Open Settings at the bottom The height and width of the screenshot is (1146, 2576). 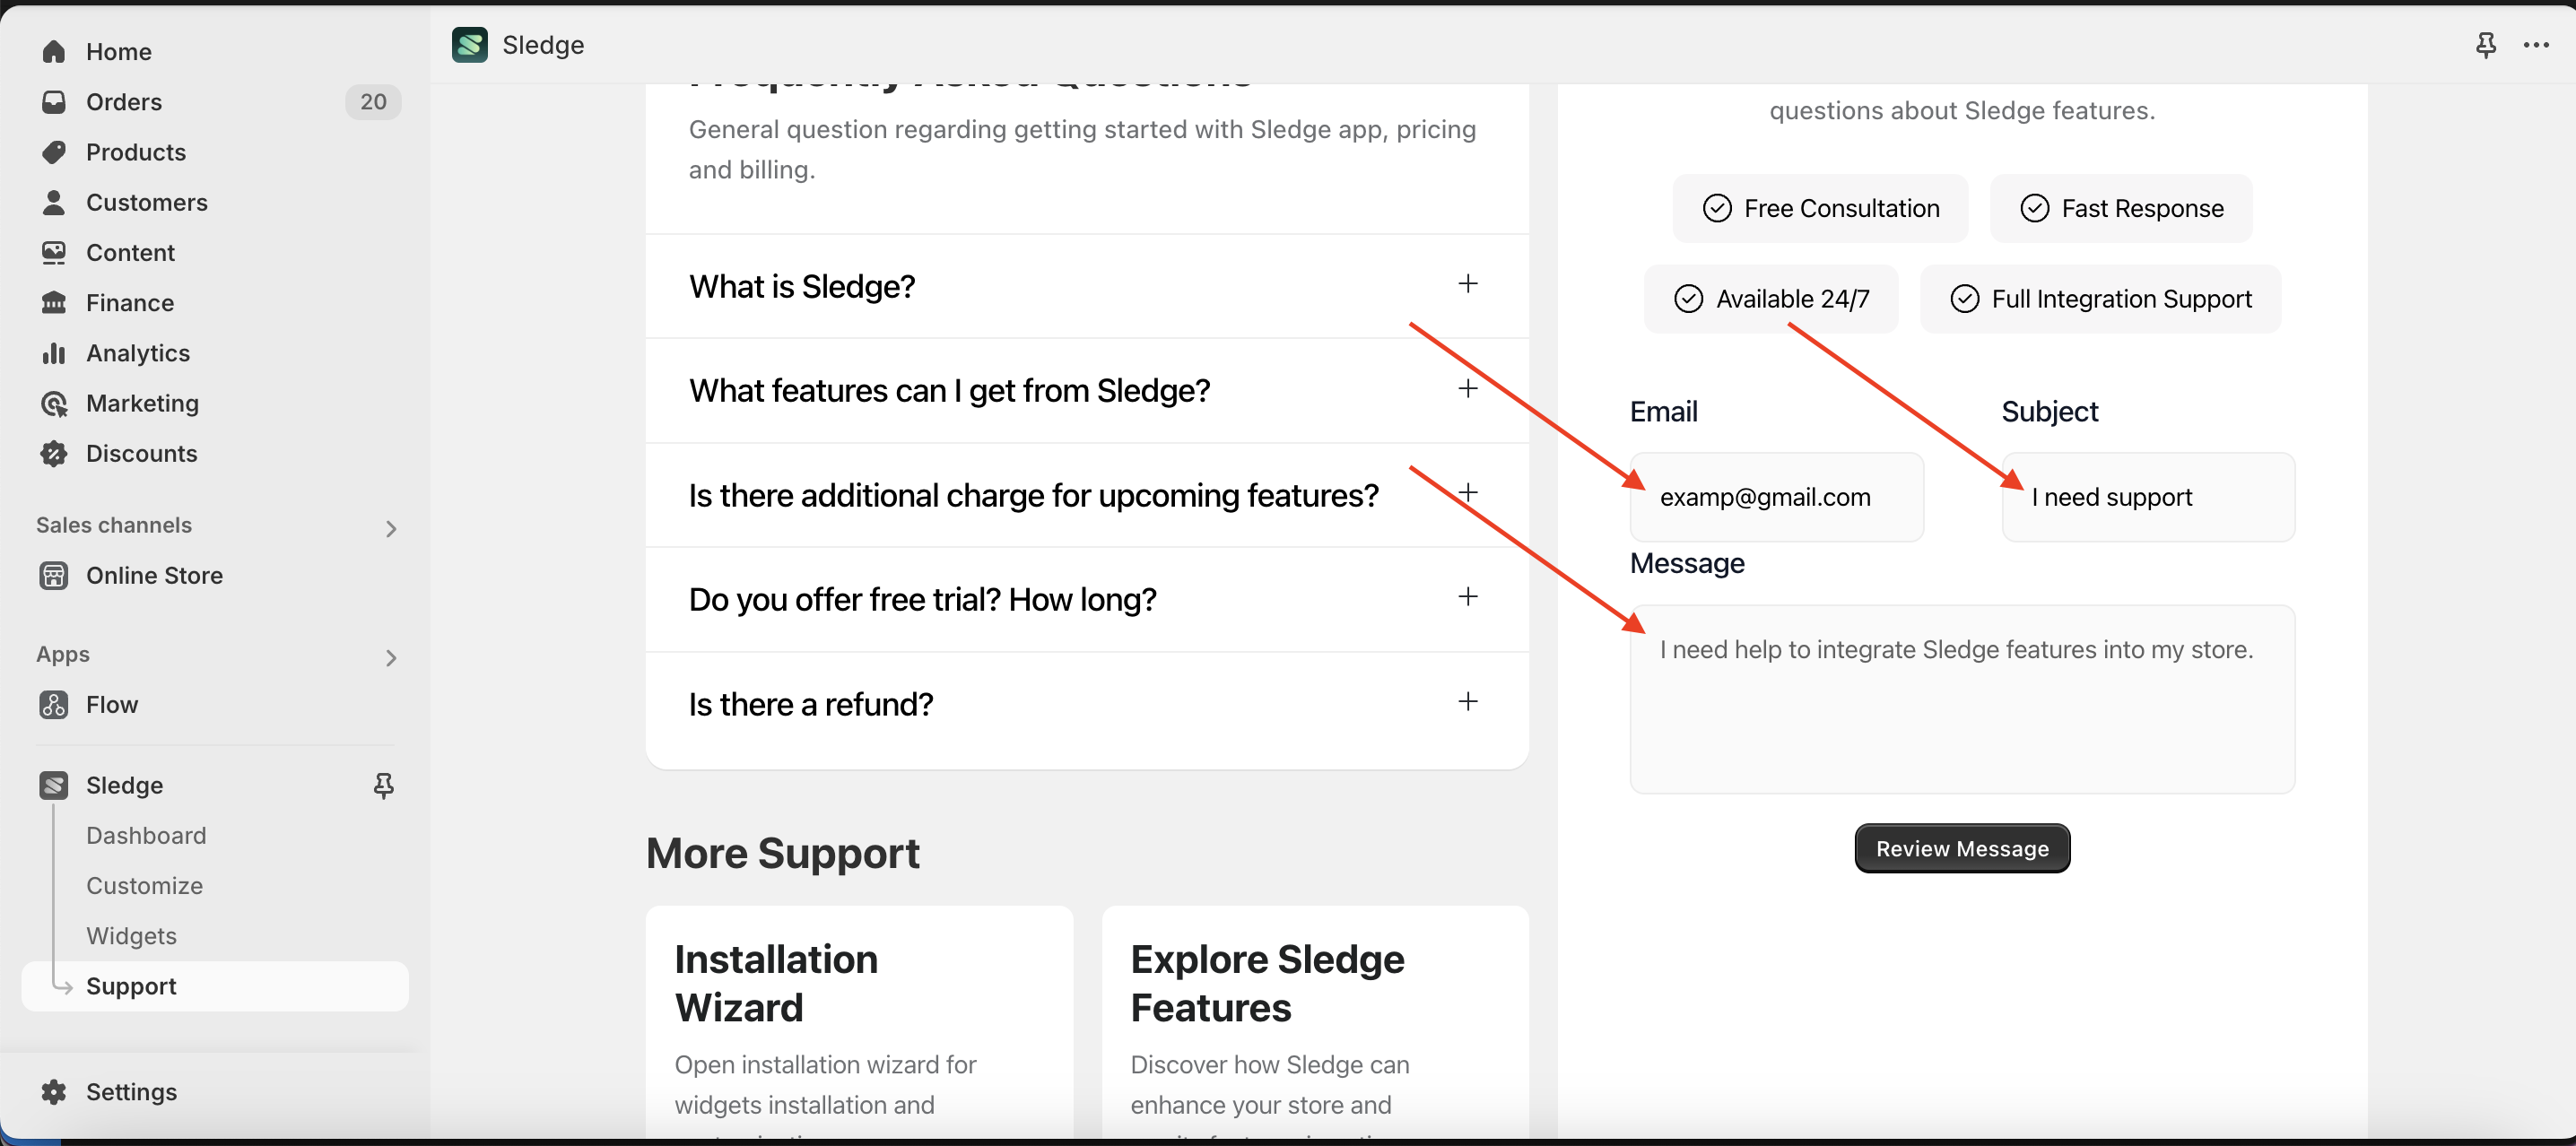click(x=131, y=1092)
